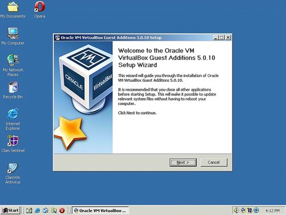Viewport: 286px width, 215px height.
Task: Launch Internet Explorer from quick launch
Action: [38, 210]
